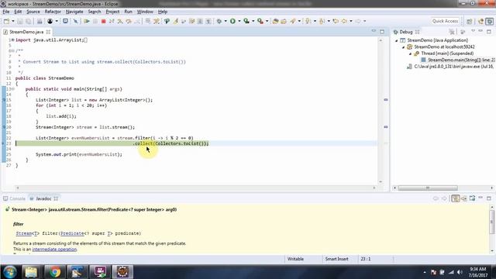The image size is (496, 279).
Task: Open the Project menu
Action: pos(112,12)
